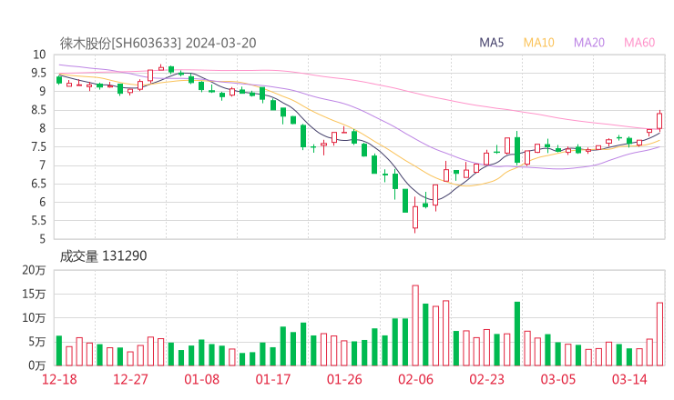674x400 pixels.
Task: Click the volume axis label 5万
Action: pos(37,342)
